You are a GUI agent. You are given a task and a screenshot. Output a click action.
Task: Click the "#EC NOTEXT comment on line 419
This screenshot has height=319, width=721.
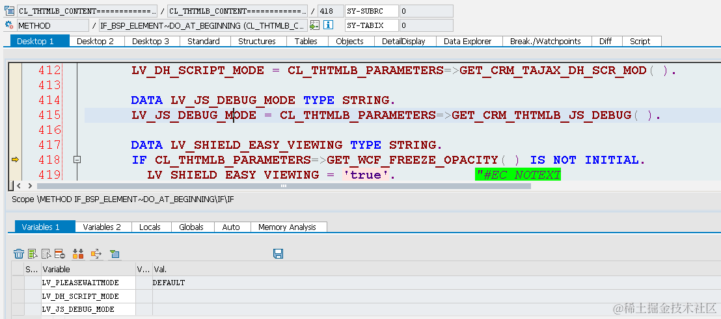coord(518,175)
